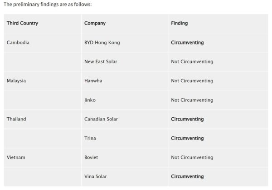Viewport: 272px width, 190px height.
Task: Click the BYD Hong Kong company cell
Action: click(x=102, y=42)
